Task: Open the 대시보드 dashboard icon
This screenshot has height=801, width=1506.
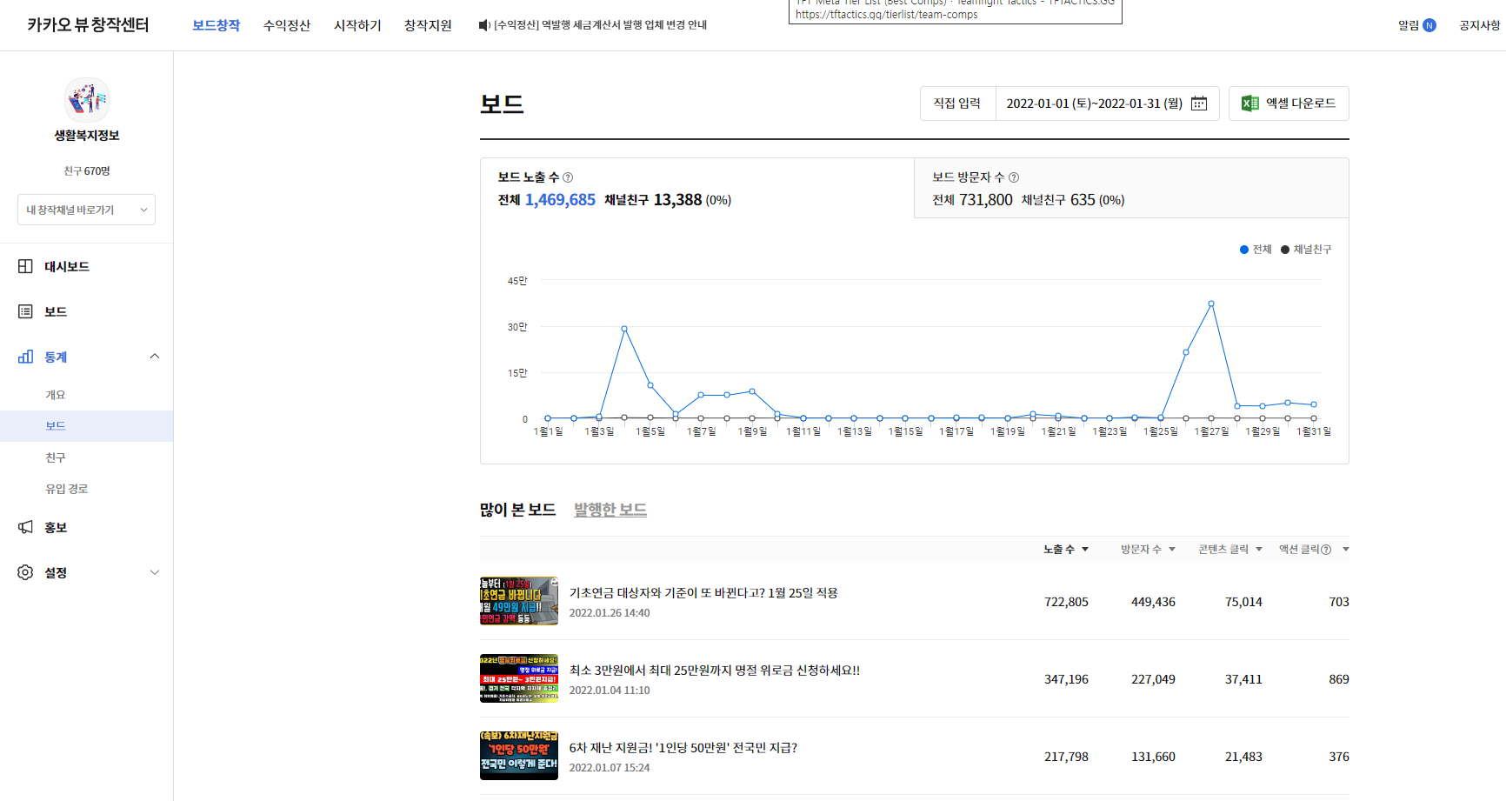Action: click(x=25, y=266)
